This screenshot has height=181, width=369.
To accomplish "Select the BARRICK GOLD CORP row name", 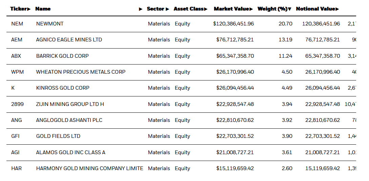I will tap(62, 56).
